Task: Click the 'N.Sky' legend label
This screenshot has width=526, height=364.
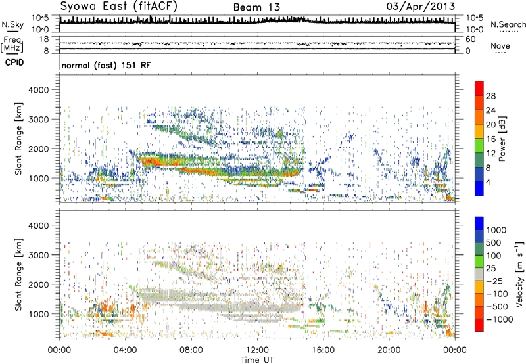Action: (12, 24)
